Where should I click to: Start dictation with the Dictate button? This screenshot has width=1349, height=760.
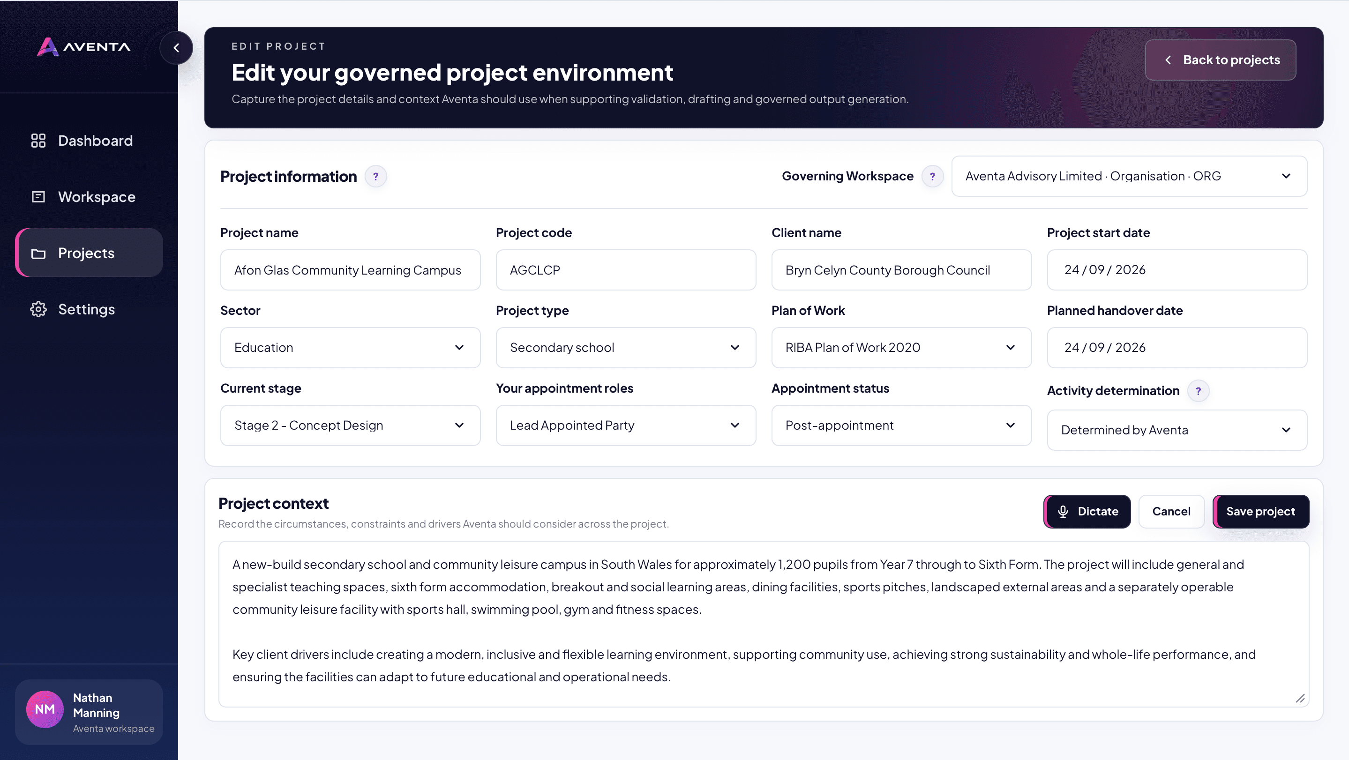pos(1087,511)
